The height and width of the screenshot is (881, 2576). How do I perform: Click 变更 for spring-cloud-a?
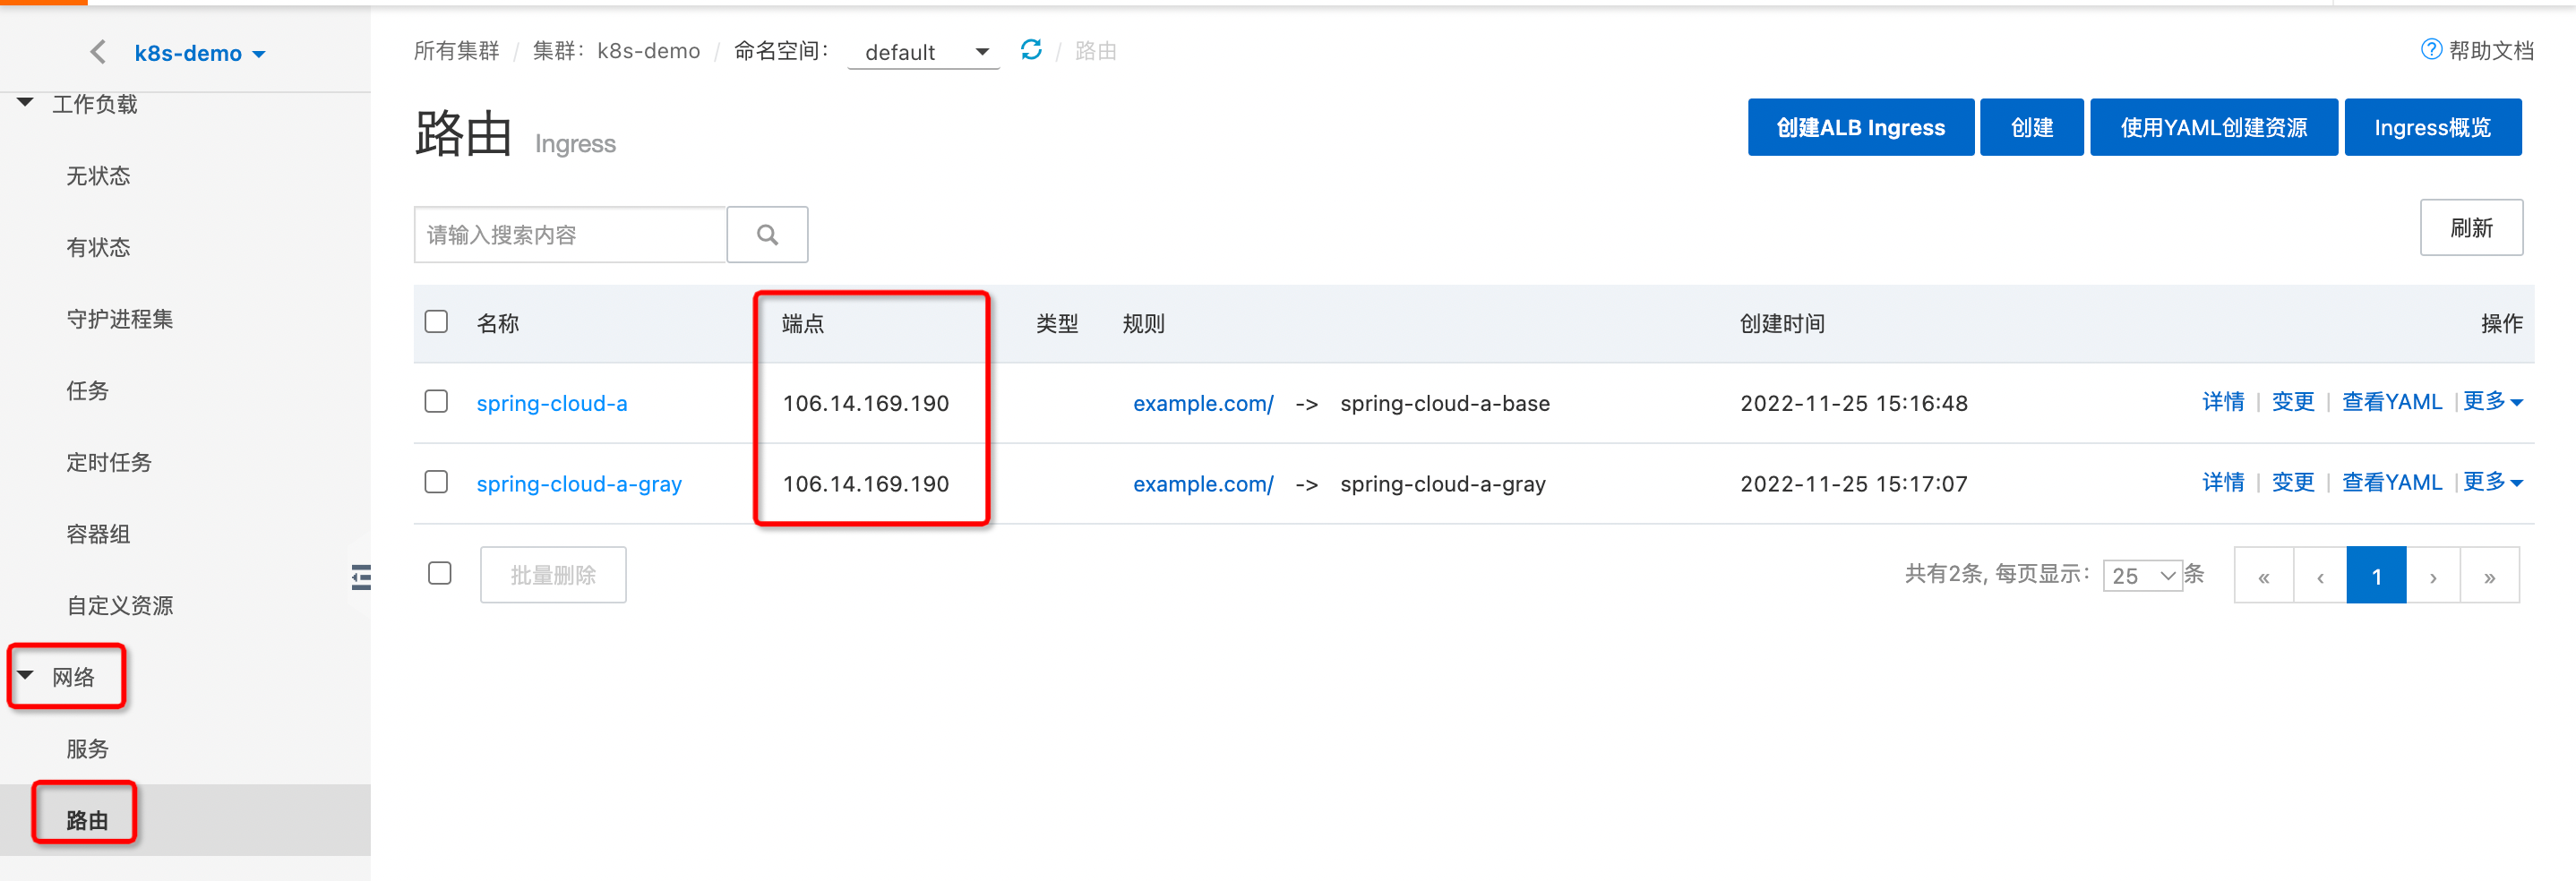2293,402
